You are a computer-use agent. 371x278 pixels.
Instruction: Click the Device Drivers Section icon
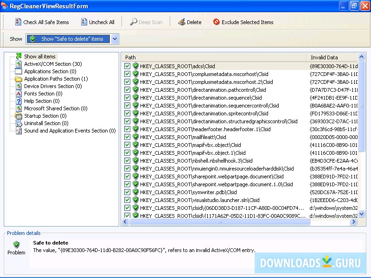[19, 86]
